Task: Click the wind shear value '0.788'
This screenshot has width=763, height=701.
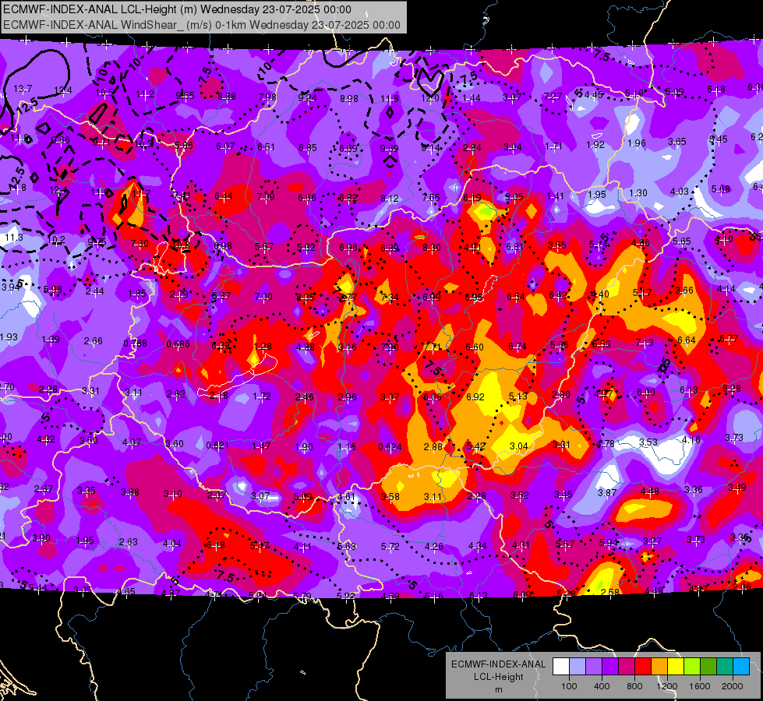Action: (135, 343)
